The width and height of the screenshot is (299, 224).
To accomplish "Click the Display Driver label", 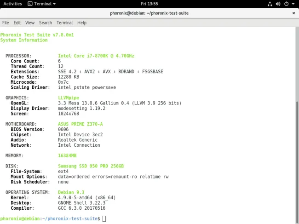I will pos(30,108).
